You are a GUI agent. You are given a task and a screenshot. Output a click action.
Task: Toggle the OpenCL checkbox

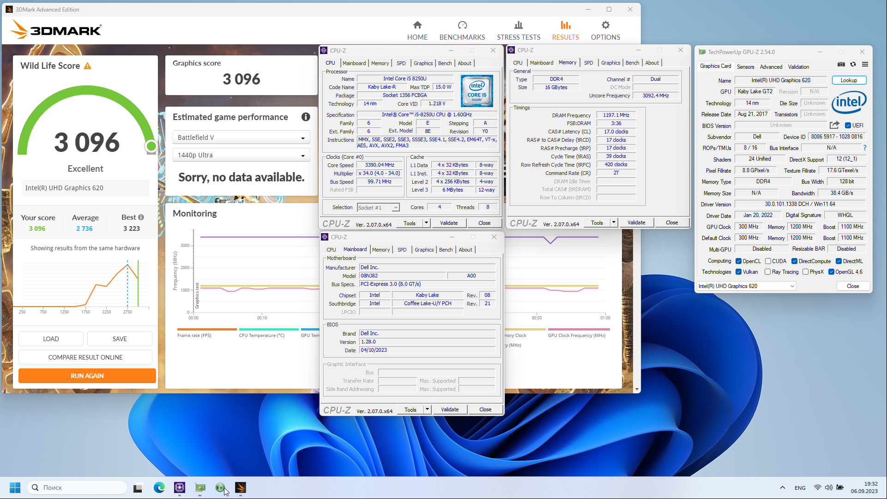coord(738,261)
